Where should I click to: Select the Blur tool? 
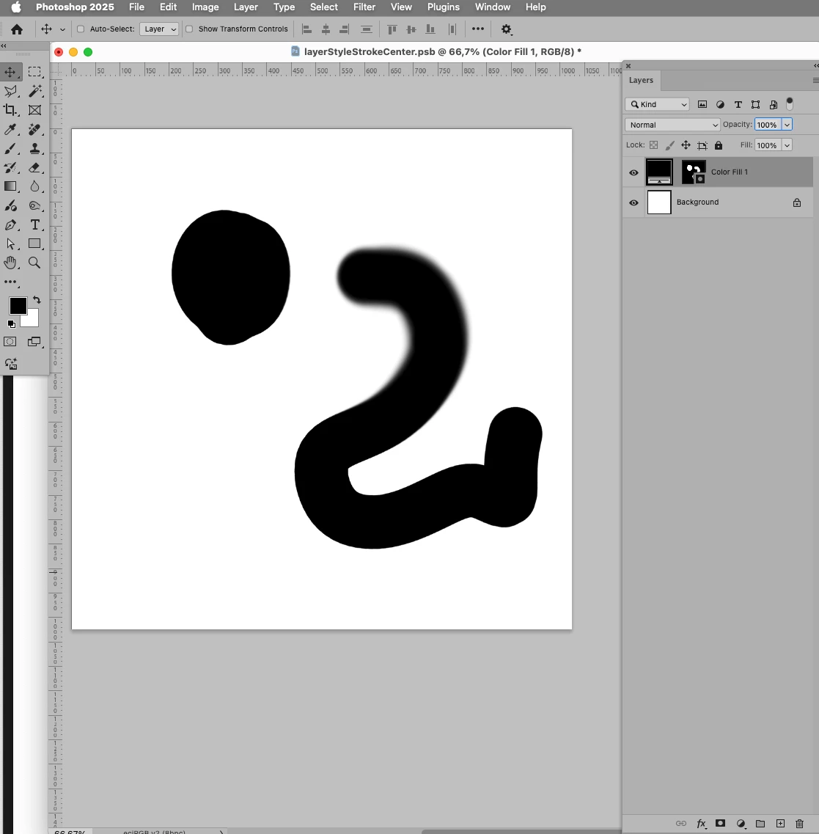(x=34, y=186)
